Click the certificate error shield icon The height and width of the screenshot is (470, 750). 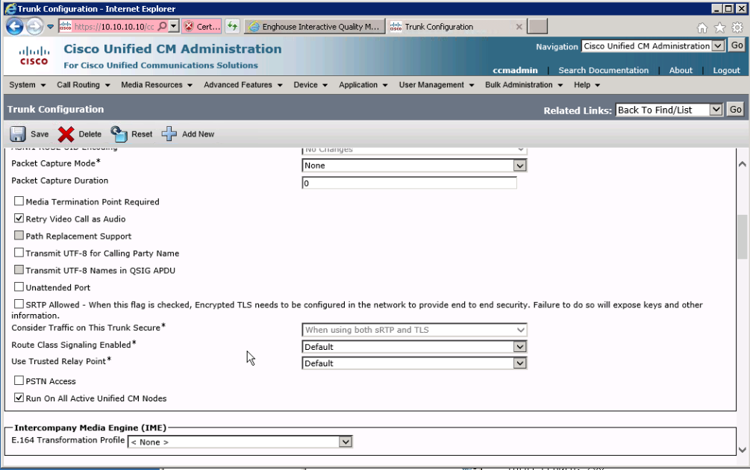click(x=189, y=26)
